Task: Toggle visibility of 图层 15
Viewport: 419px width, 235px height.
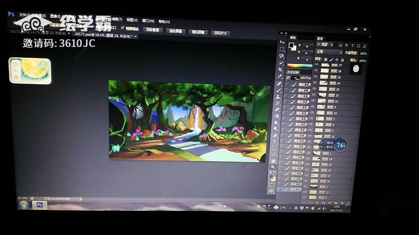Action: coord(314,95)
